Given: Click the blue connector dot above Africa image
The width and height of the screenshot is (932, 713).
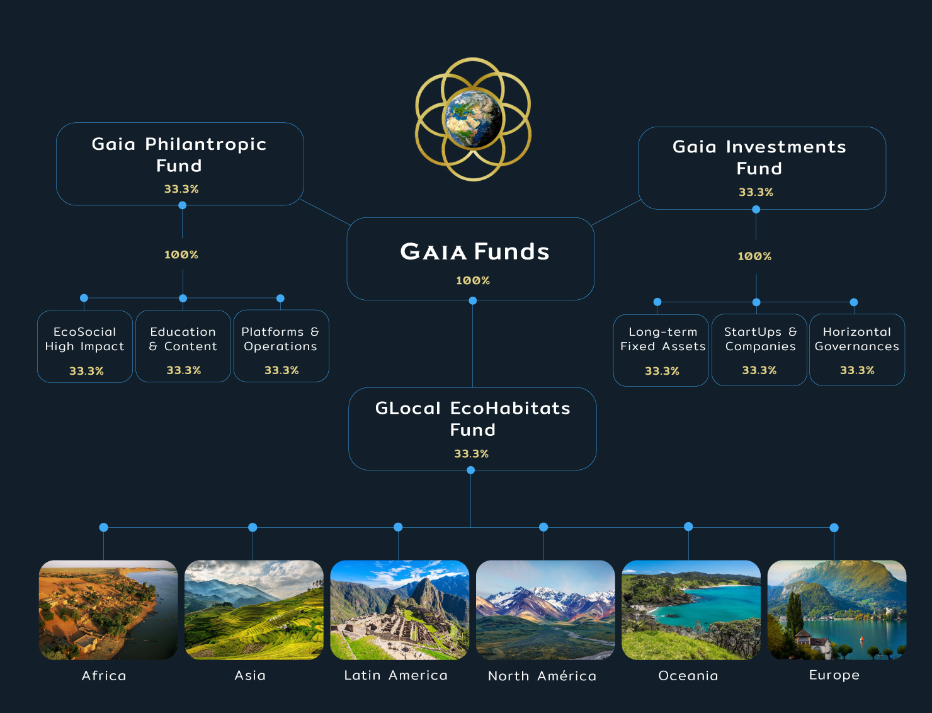Looking at the screenshot, I should tap(104, 527).
